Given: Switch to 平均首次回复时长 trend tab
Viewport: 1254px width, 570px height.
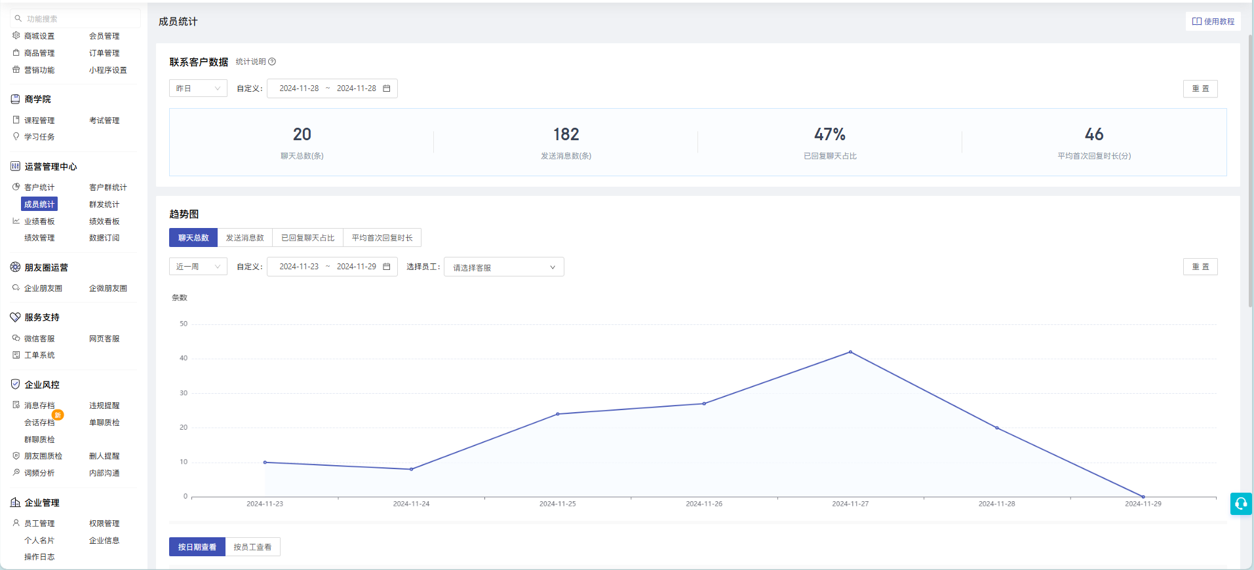Looking at the screenshot, I should [x=382, y=238].
